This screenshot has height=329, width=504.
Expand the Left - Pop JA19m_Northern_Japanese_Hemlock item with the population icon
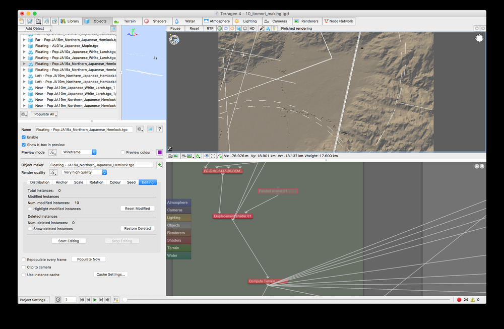[24, 76]
